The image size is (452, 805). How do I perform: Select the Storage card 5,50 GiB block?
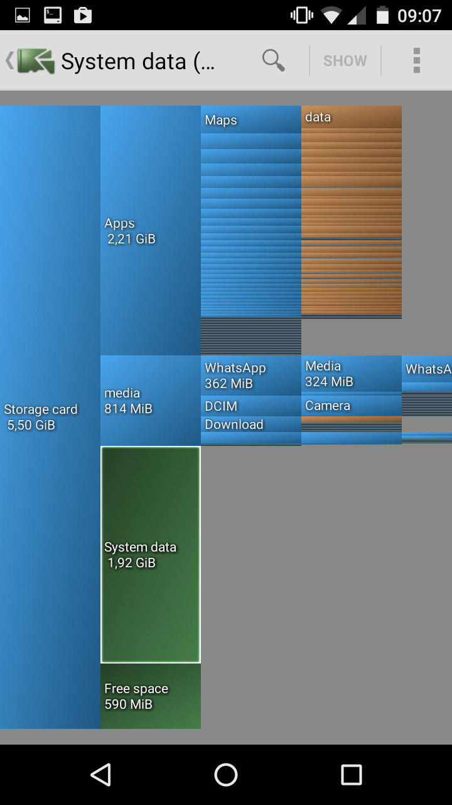click(x=50, y=417)
